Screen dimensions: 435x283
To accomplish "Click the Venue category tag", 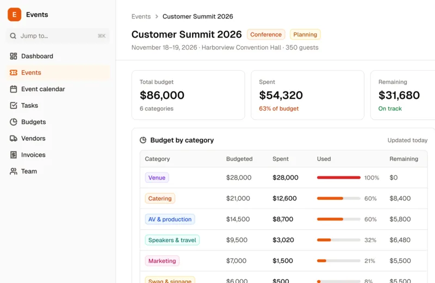I will pyautogui.click(x=157, y=177).
